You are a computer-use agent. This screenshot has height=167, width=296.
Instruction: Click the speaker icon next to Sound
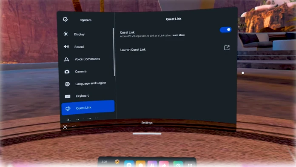point(66,46)
